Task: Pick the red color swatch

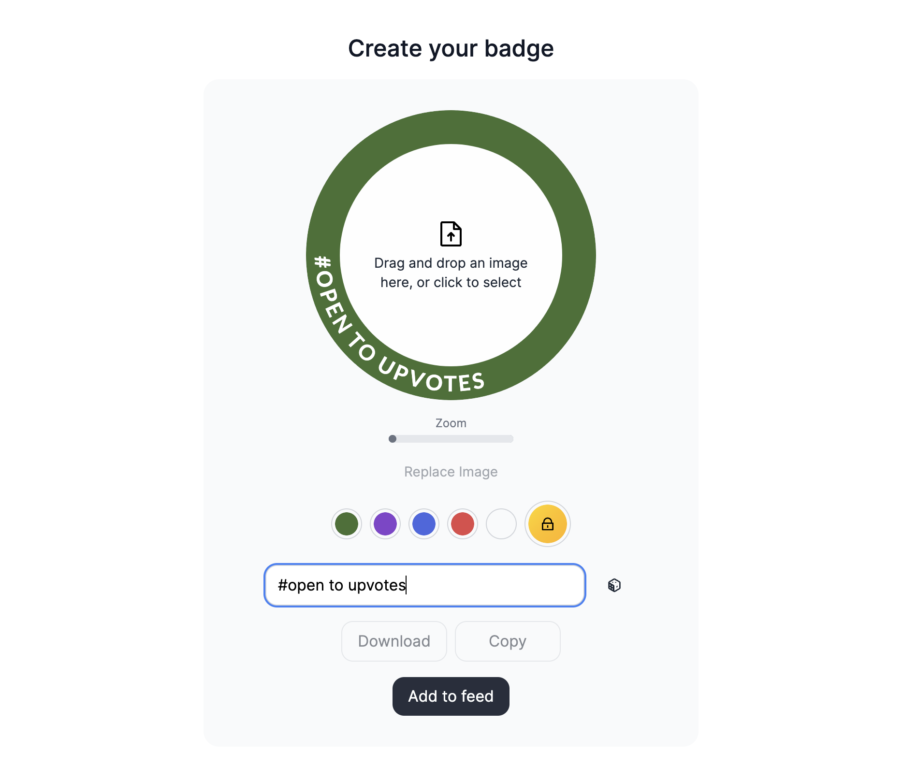Action: point(463,524)
